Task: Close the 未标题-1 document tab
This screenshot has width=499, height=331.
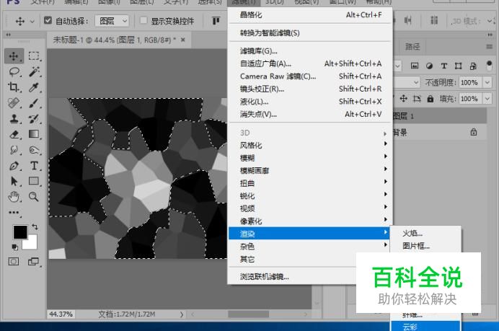Action: (183, 40)
